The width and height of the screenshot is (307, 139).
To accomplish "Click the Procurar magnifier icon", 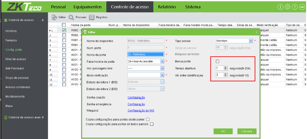I will tap(71, 17).
